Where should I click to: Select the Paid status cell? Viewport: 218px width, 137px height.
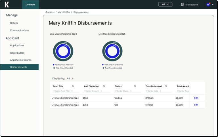116,105
